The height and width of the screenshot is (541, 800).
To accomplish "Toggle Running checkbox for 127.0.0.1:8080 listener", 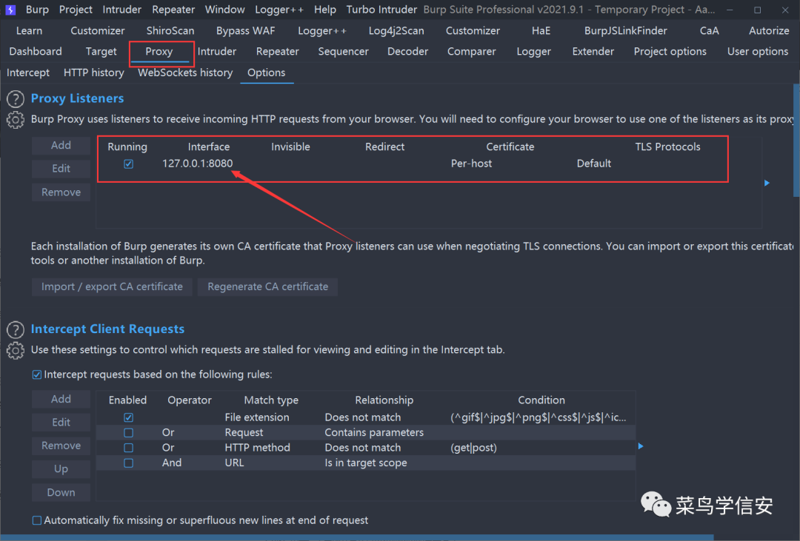I will tap(129, 164).
